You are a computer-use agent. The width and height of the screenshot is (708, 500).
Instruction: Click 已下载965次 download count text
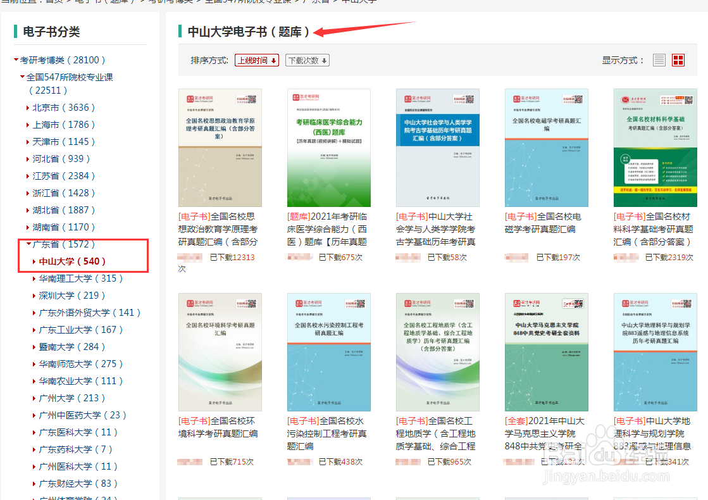pos(449,461)
